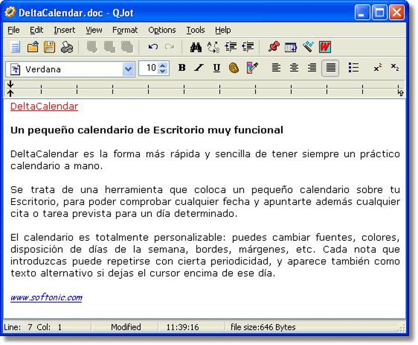Expand the Verdana font dropdown arrow
Screen dimensions: 418x345
(x=128, y=69)
